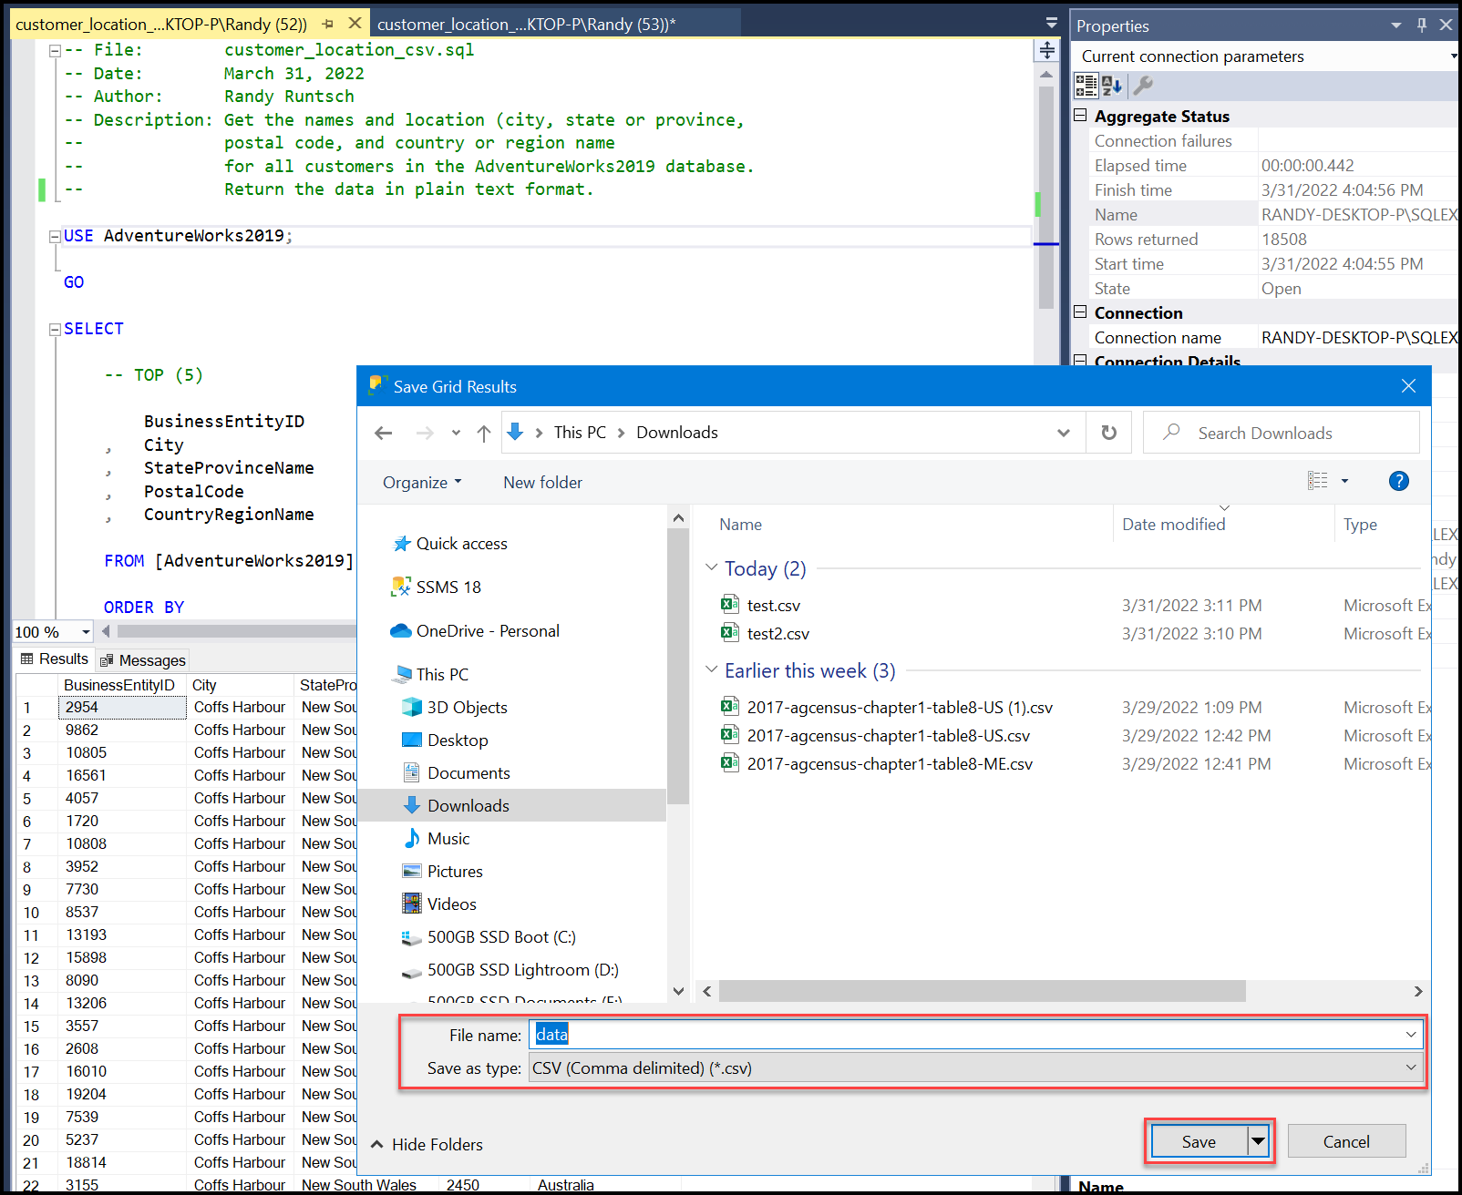The image size is (1462, 1195).
Task: Open the zoom level 100 % dropdown
Action: pyautogui.click(x=86, y=632)
